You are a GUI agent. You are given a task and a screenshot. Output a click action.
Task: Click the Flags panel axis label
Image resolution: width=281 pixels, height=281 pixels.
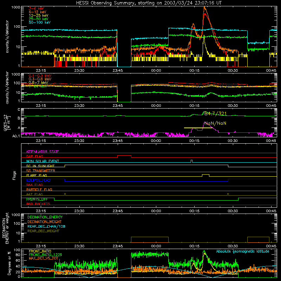click(x=14, y=175)
